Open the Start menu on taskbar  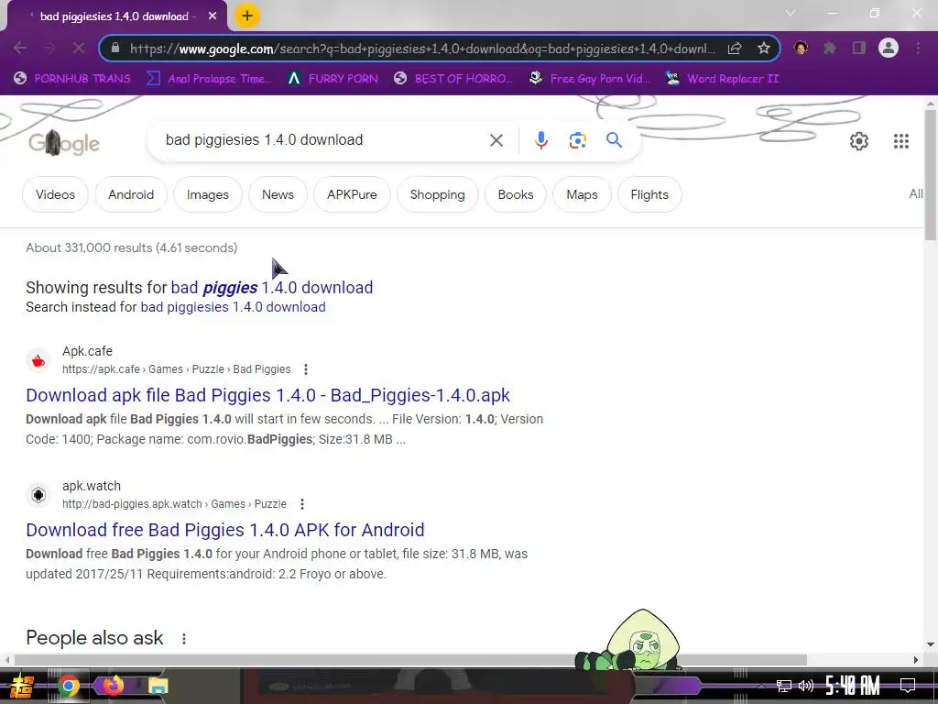[22, 686]
